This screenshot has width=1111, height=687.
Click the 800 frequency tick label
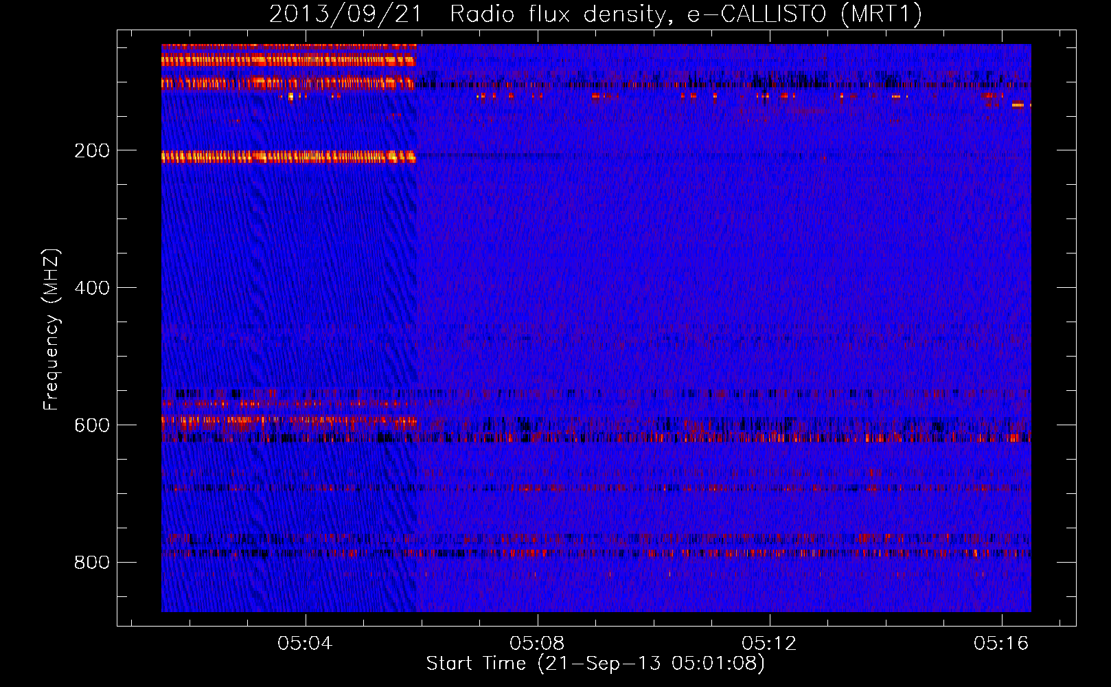92,563
